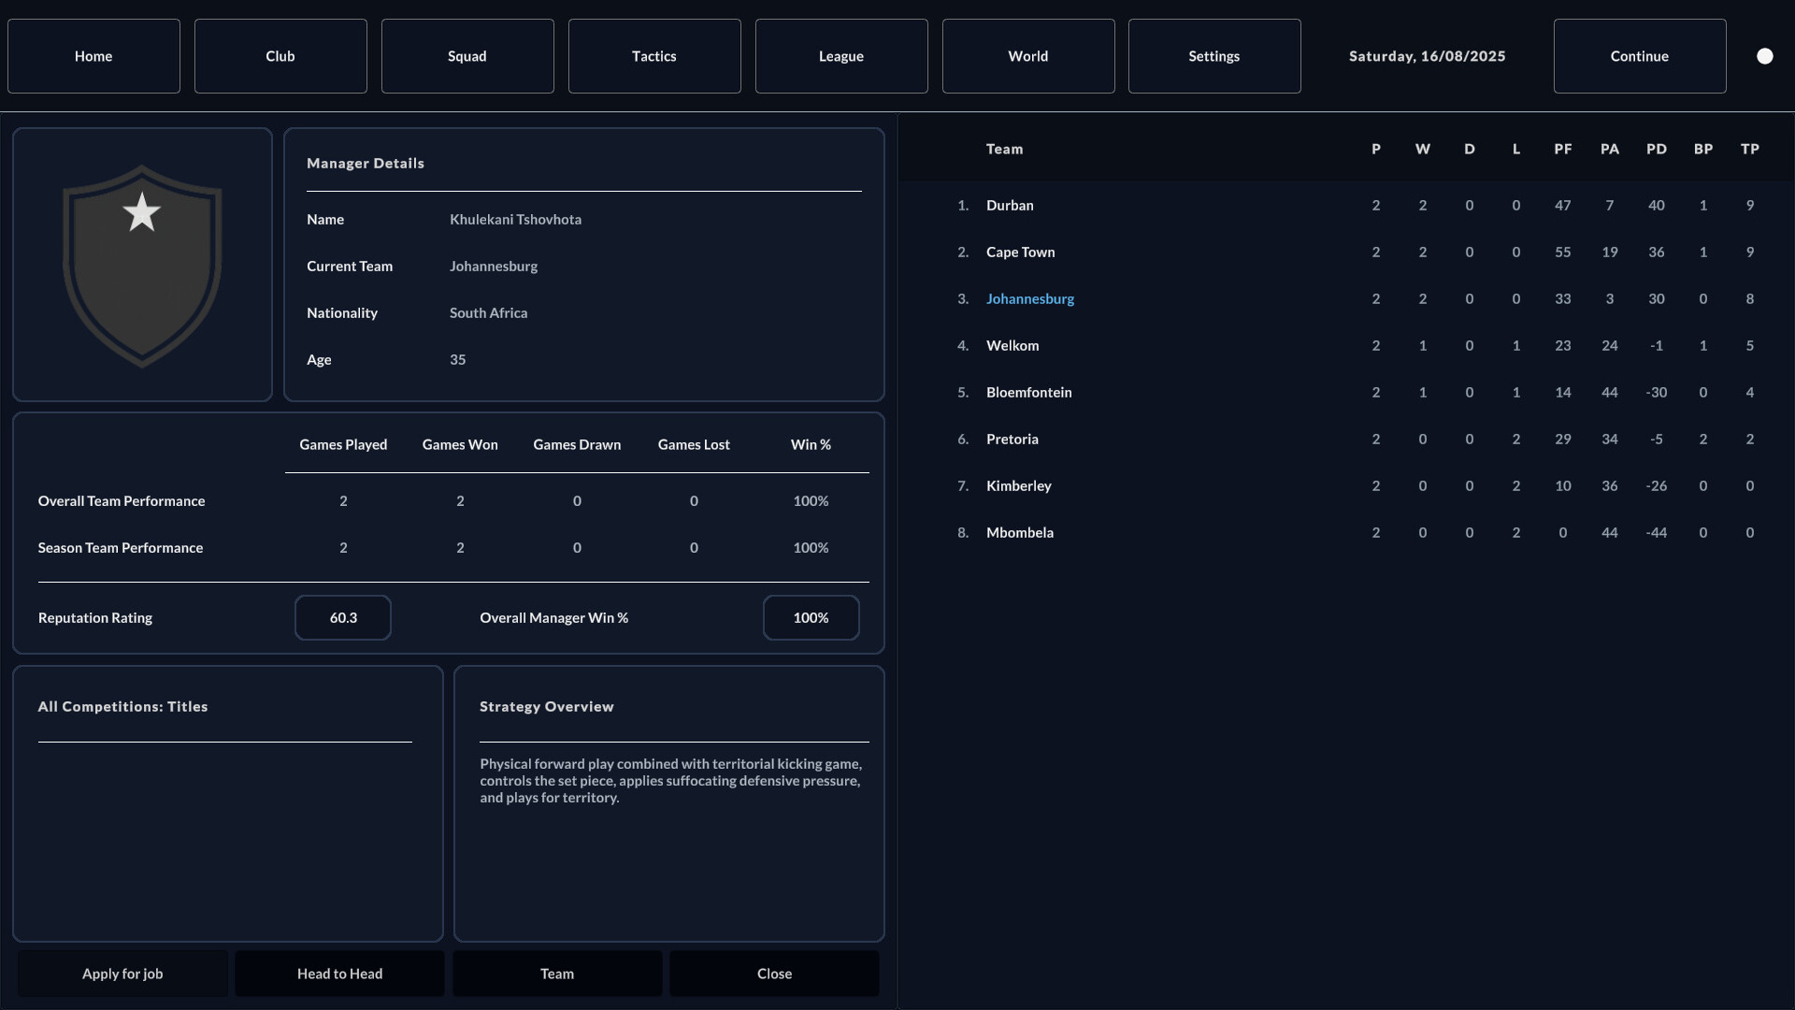The width and height of the screenshot is (1795, 1010).
Task: Go to the Home screen
Action: coord(93,55)
